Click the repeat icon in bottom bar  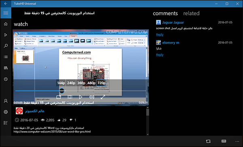(x=208, y=141)
